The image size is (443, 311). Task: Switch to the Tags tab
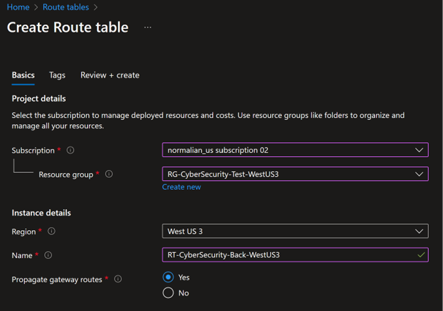pyautogui.click(x=57, y=75)
